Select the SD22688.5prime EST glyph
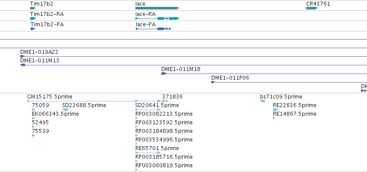 65,110
